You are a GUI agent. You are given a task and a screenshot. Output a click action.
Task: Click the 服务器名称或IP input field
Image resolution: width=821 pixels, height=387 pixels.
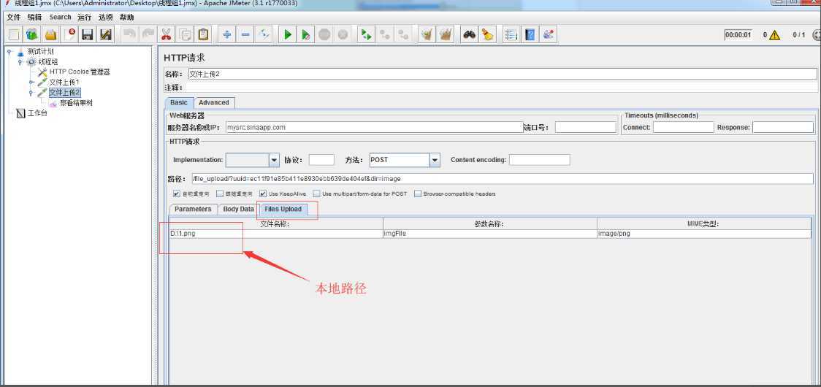point(373,127)
